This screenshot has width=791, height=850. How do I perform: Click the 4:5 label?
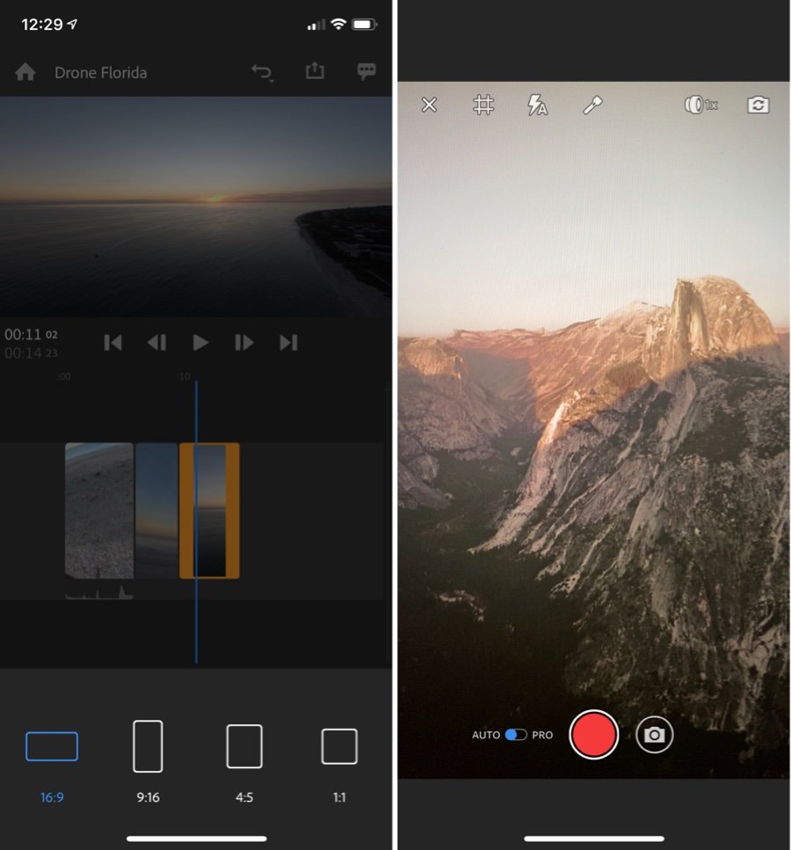tap(244, 797)
